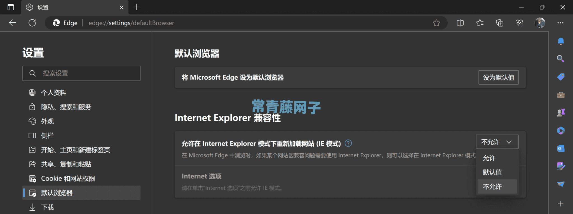Add a sidebar app with plus
The height and width of the screenshot is (214, 573).
561,204
